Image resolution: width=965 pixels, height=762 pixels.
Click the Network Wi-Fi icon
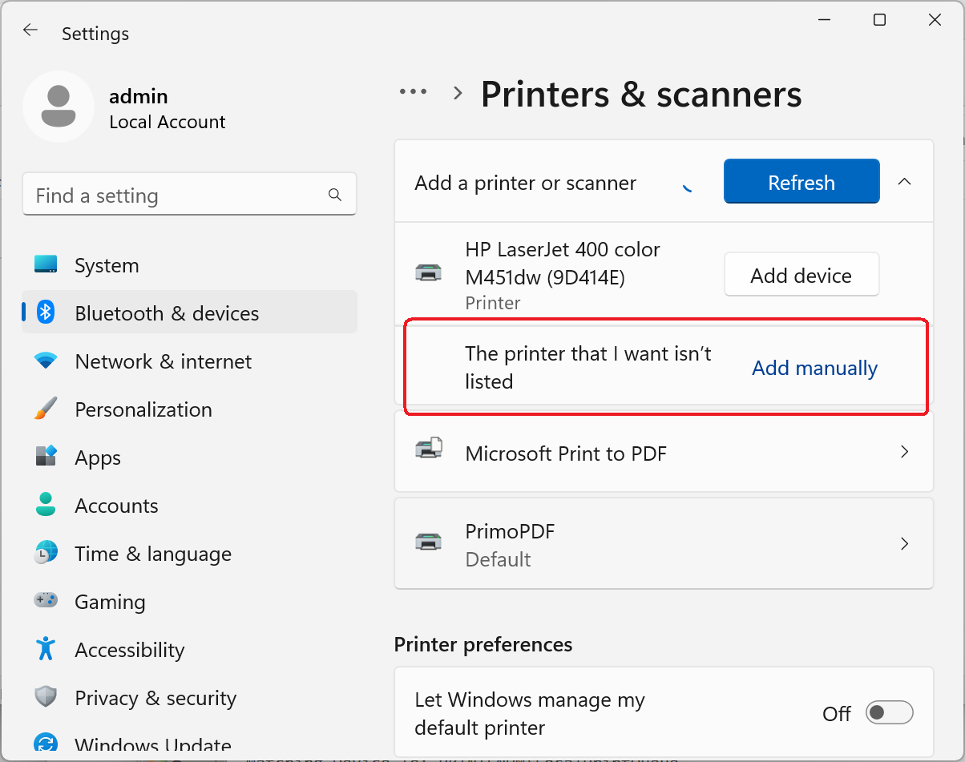(46, 361)
